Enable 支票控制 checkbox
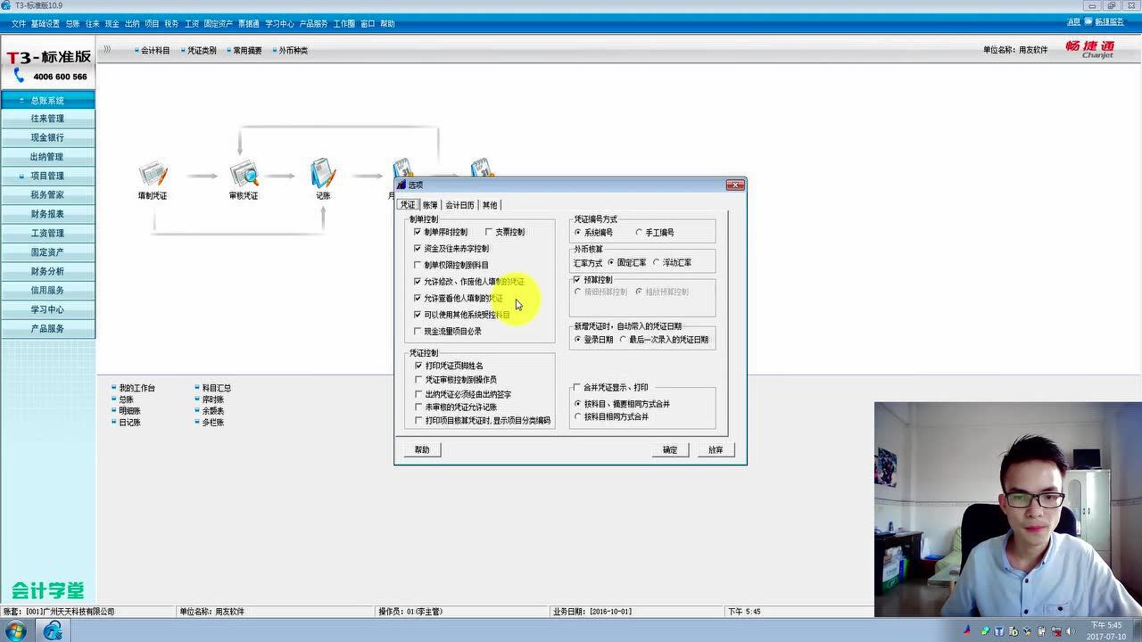Viewport: 1142px width, 642px height. click(489, 232)
